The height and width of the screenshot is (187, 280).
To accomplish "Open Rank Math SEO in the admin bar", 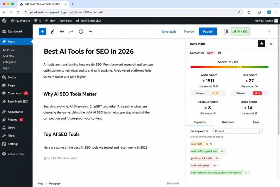I will click(x=88, y=21).
